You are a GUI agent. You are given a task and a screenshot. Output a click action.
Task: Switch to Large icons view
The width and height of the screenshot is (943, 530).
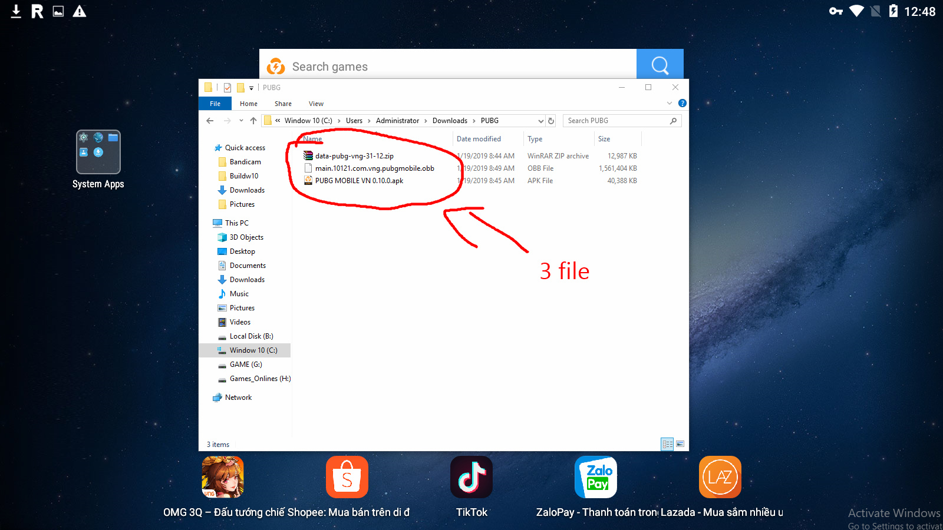point(680,444)
